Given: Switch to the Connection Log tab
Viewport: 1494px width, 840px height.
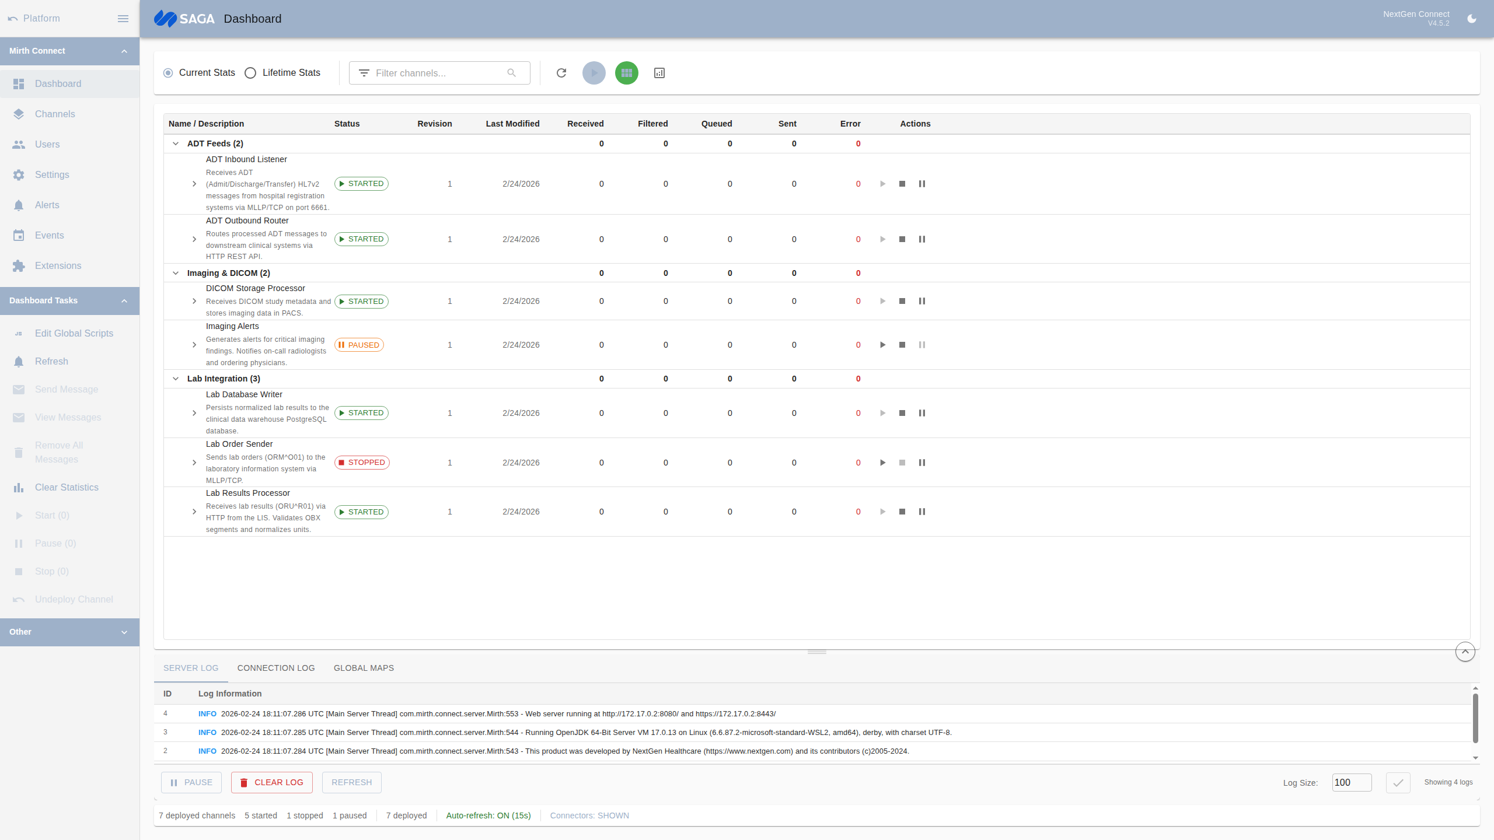Looking at the screenshot, I should [275, 668].
